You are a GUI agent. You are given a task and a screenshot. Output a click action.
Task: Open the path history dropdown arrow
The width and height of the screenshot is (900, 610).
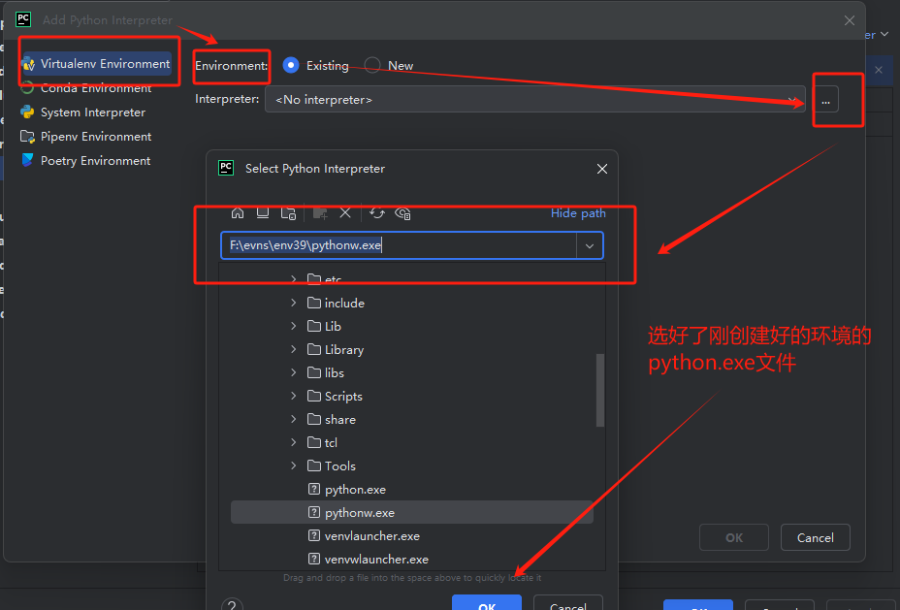(590, 245)
